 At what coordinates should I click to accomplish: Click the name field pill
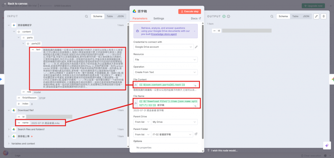coord(23,123)
